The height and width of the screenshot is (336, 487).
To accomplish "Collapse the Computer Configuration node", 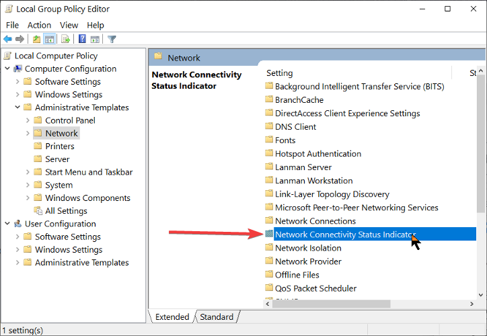I will coord(7,69).
